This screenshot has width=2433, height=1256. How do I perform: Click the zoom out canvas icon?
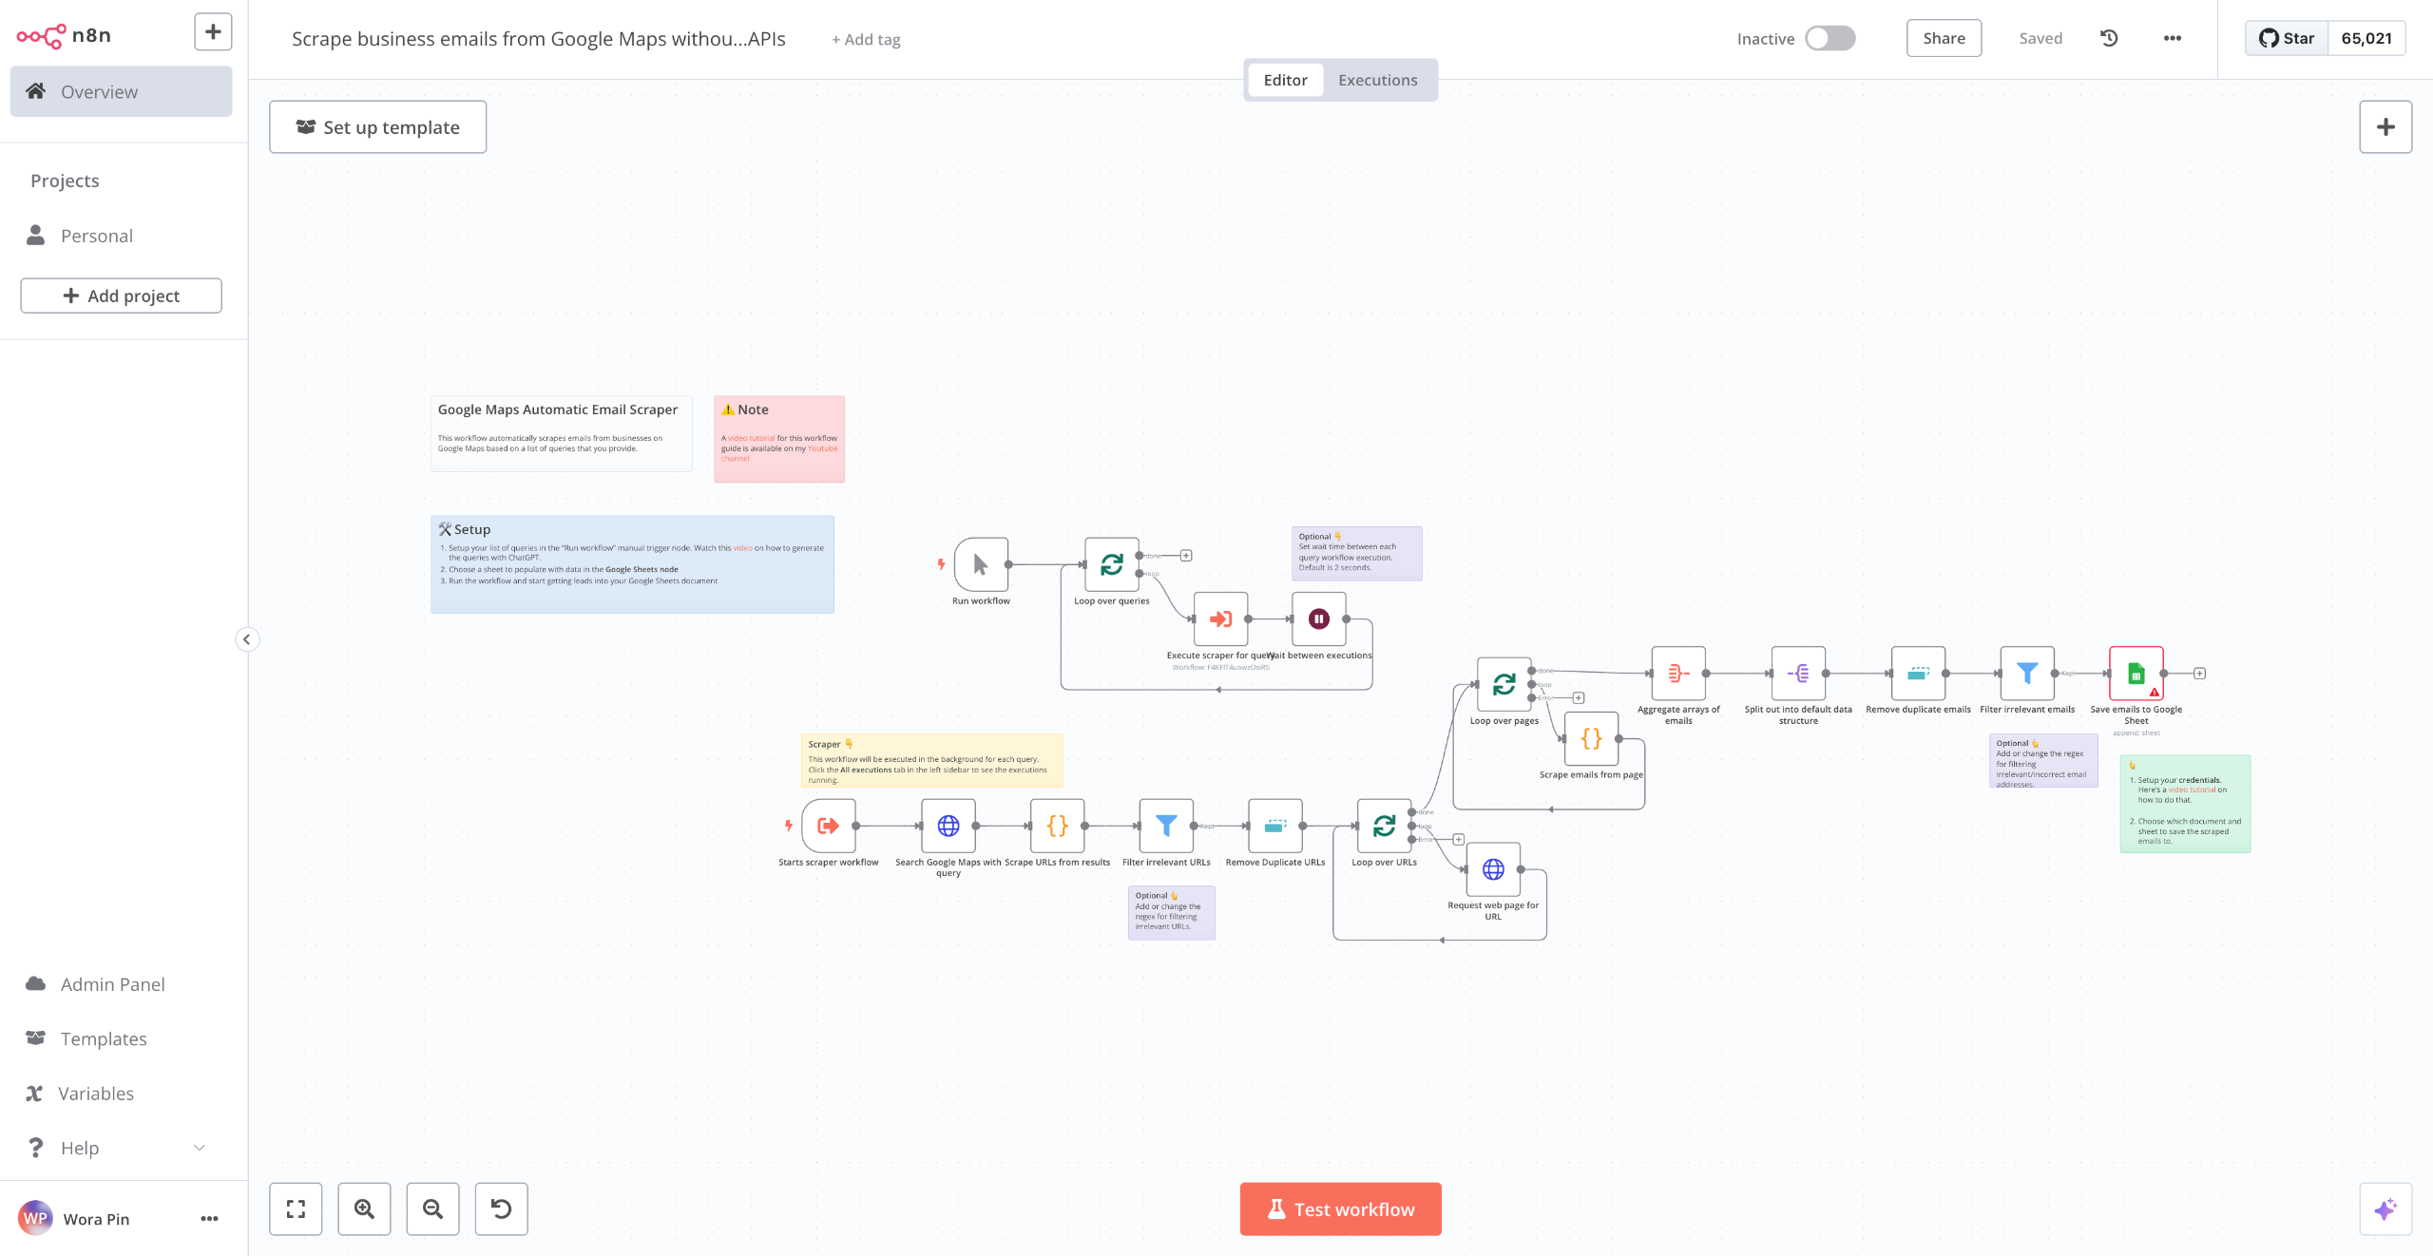point(432,1208)
